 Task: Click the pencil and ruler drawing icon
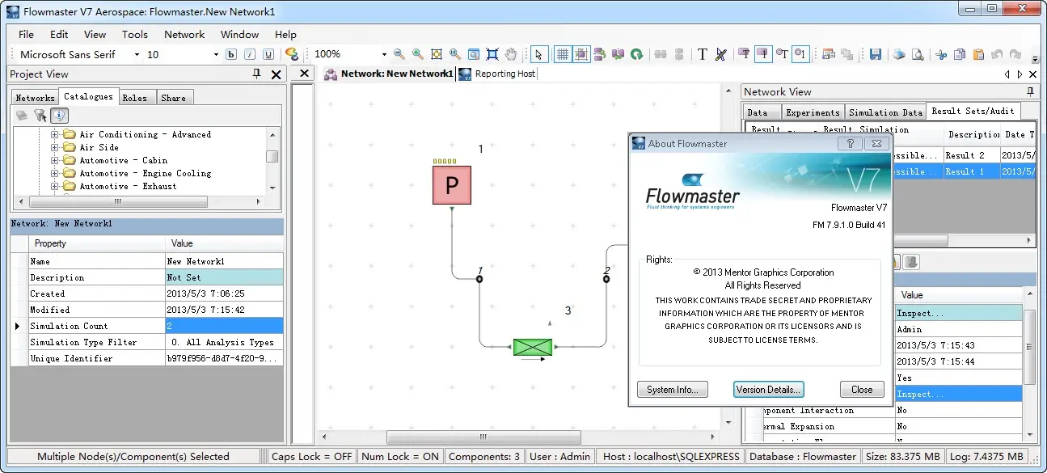tap(721, 54)
